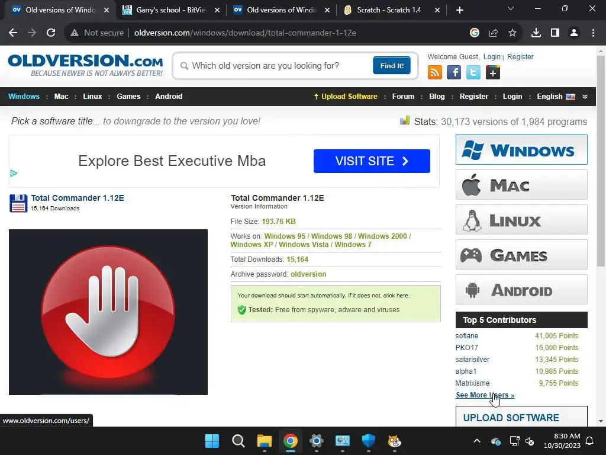
Task: Click the Stats bar chart icon
Action: click(405, 121)
